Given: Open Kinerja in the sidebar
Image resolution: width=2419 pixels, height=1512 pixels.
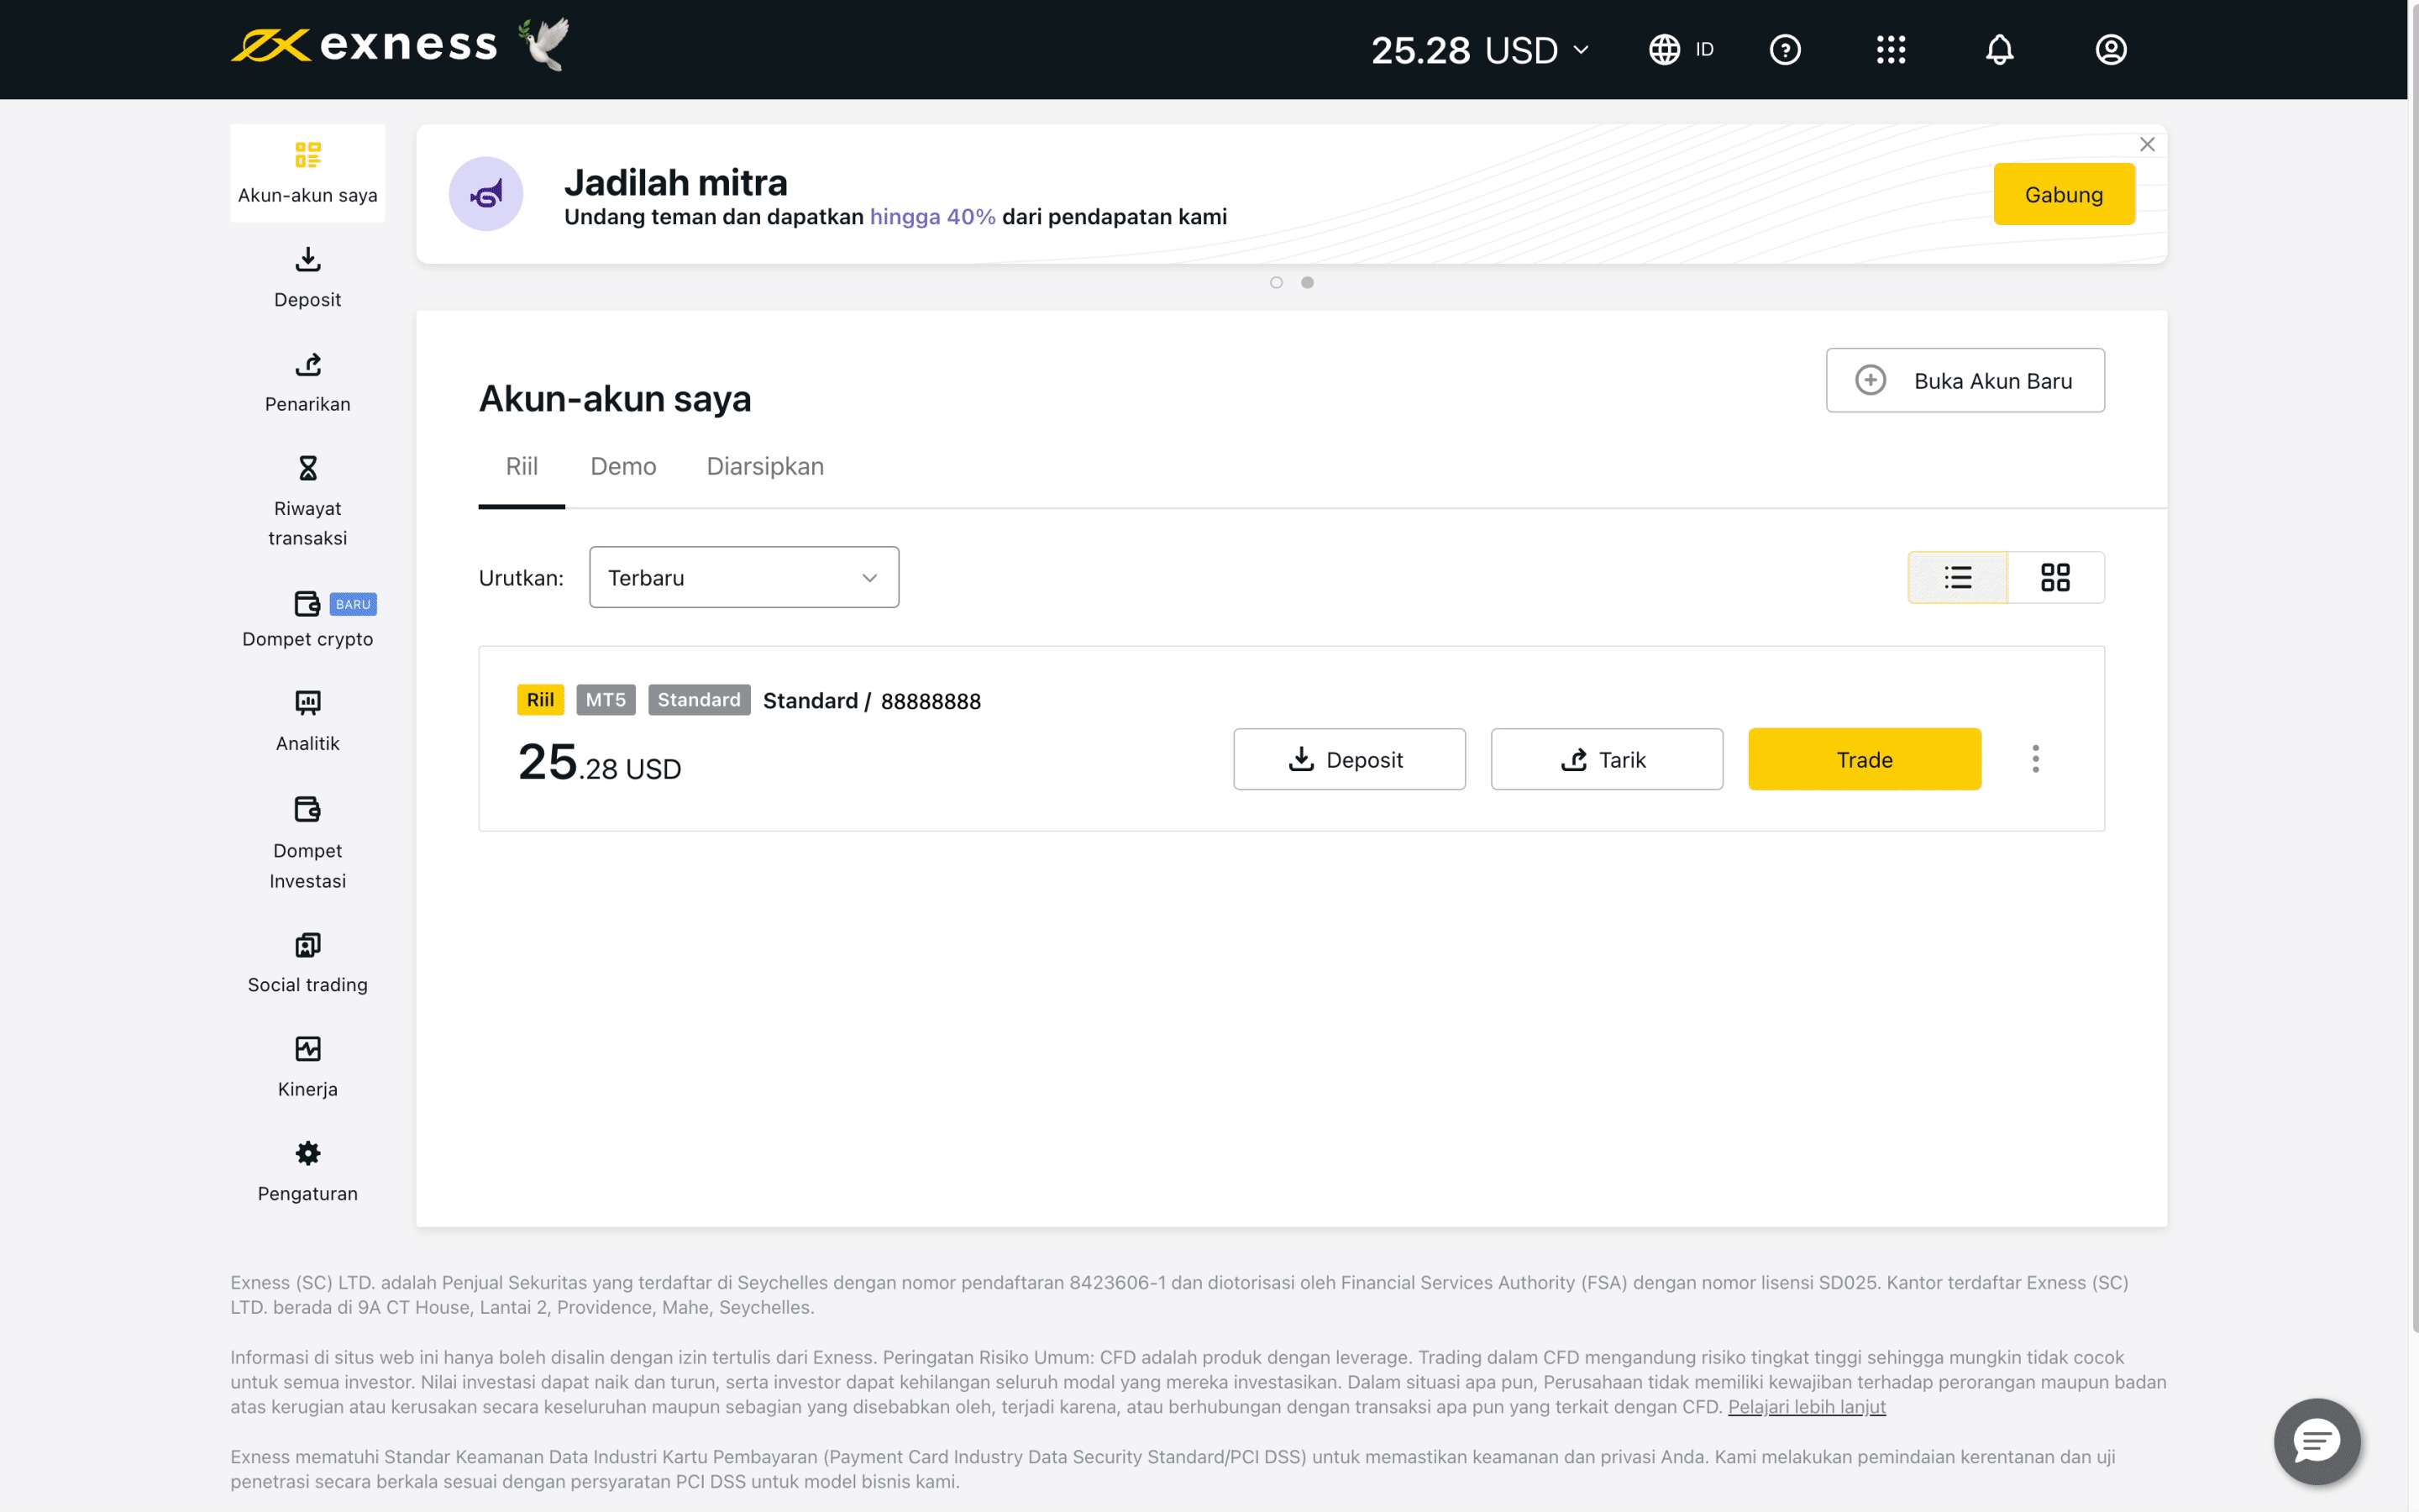Looking at the screenshot, I should pos(308,1067).
